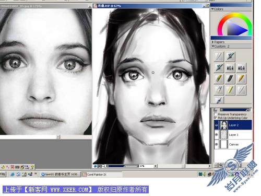The image size is (261, 196).
Task: Select the green and yellow pencil brush
Action: pos(219,79)
